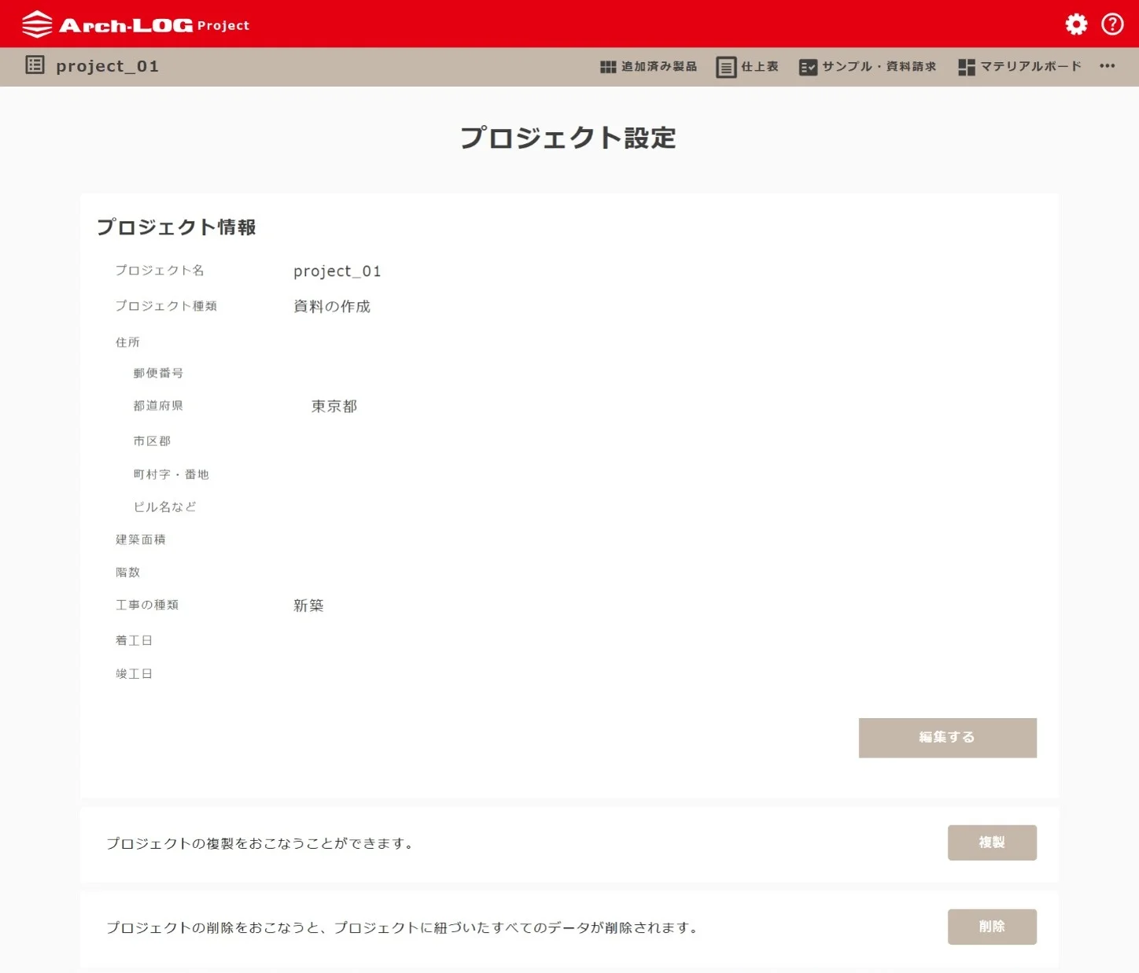Click the 削除 button to delete project

tap(992, 927)
